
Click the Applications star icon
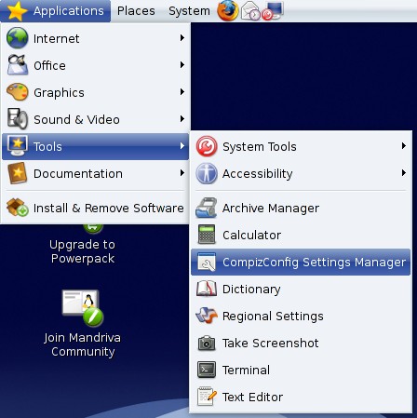pyautogui.click(x=17, y=11)
